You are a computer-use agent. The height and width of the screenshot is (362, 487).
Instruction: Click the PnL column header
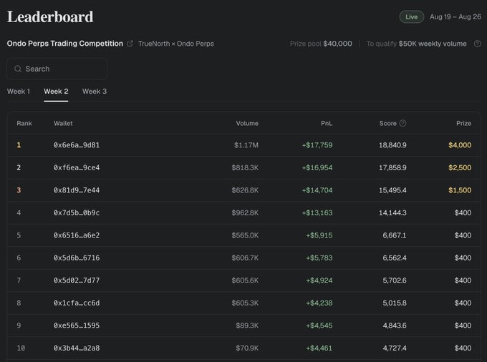pos(327,123)
